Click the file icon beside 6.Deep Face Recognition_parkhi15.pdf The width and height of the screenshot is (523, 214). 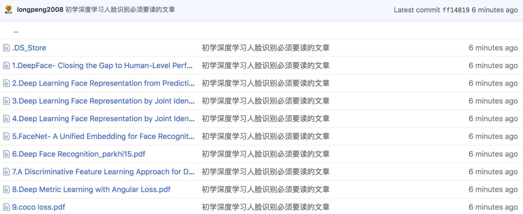[x=6, y=154]
